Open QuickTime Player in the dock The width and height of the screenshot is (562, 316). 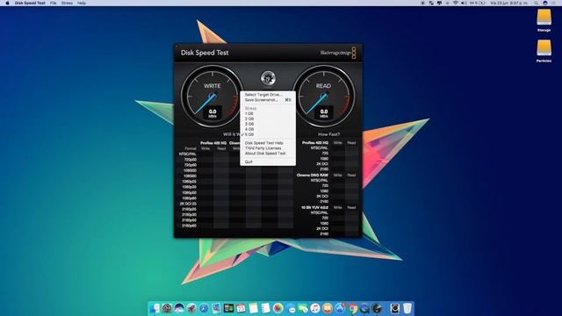[x=365, y=308]
